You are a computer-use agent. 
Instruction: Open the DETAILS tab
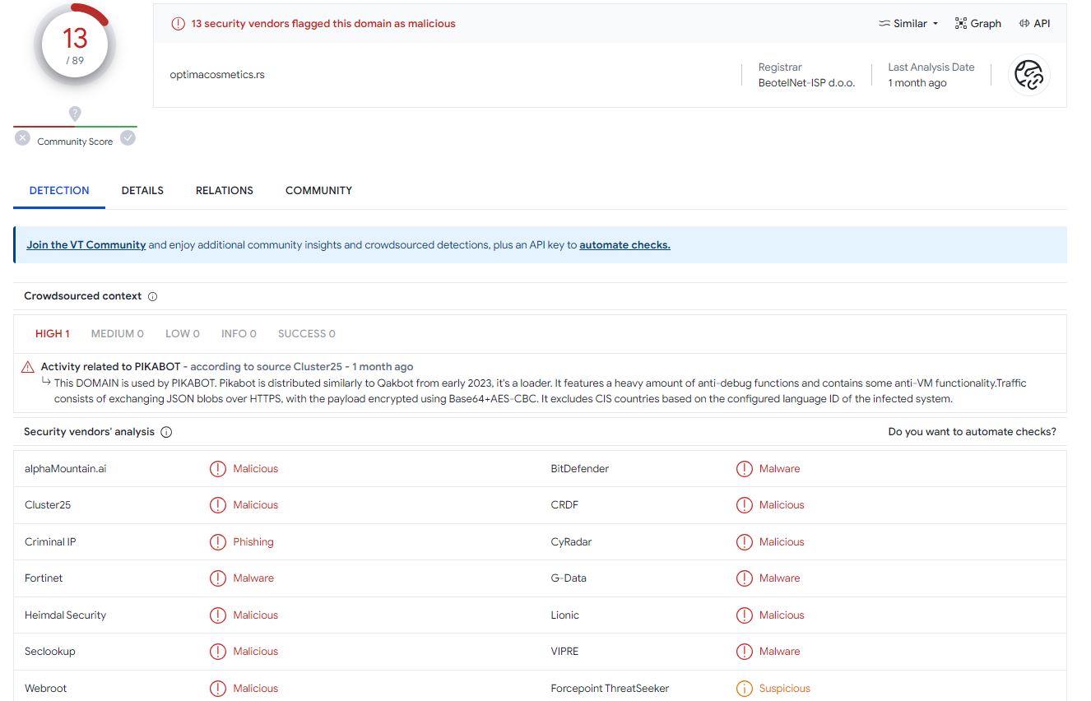[x=142, y=191]
